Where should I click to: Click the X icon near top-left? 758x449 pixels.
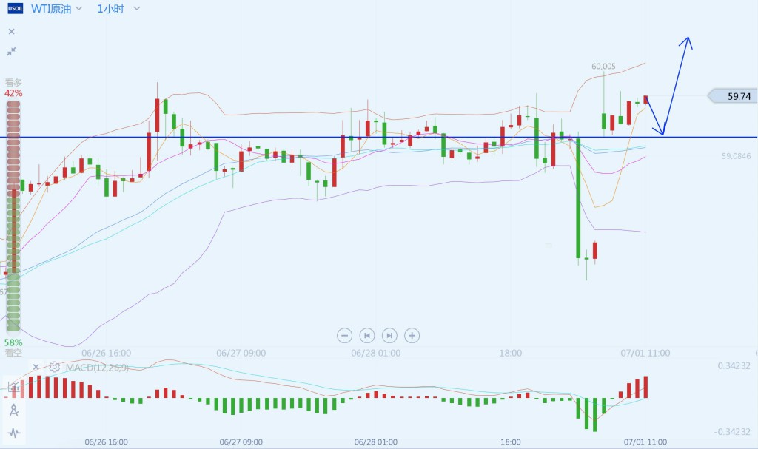pyautogui.click(x=12, y=31)
